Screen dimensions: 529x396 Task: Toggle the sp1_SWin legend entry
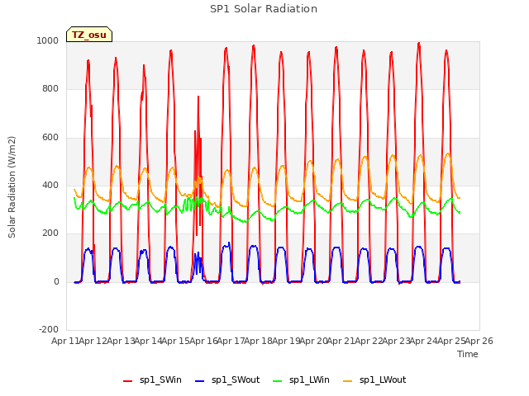(152, 380)
